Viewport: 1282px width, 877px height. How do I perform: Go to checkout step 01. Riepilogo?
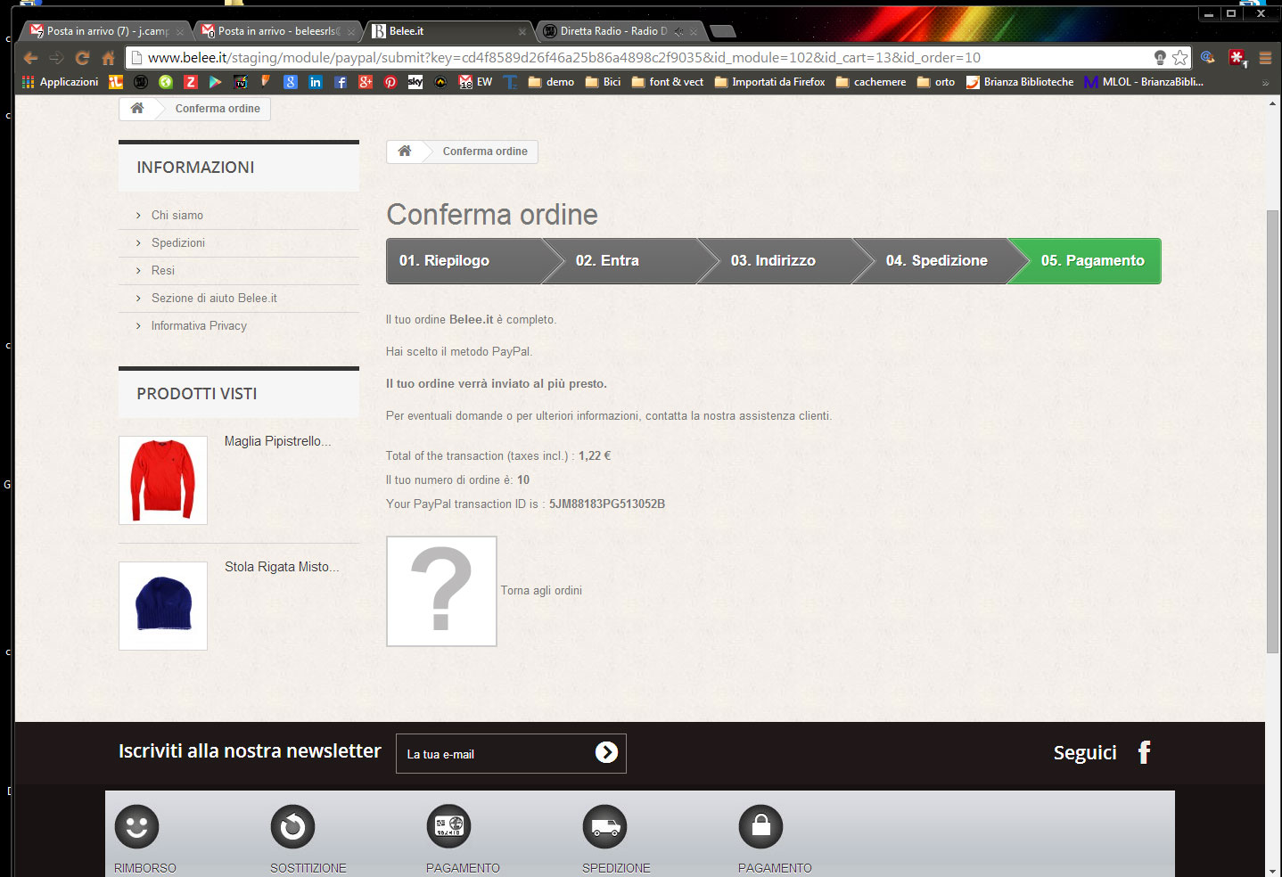pos(464,261)
